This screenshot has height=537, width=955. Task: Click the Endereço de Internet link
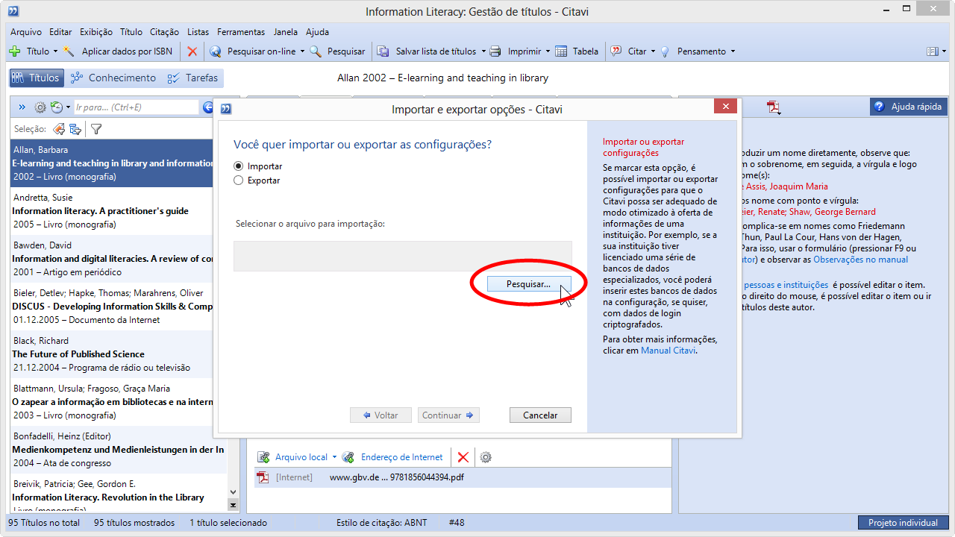point(401,457)
